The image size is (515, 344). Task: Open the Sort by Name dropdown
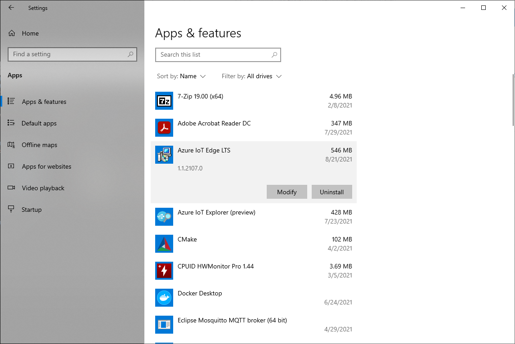pyautogui.click(x=182, y=76)
